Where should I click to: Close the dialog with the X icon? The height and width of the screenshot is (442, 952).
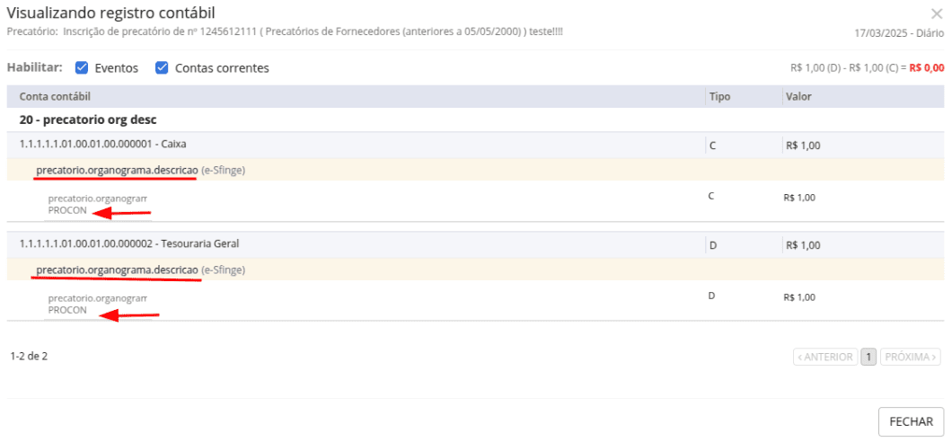(x=937, y=13)
